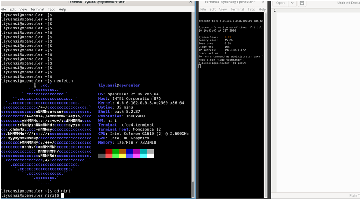Click white neofetch color block
Image resolution: width=361 pixels, height=200 pixels.
coord(150,156)
